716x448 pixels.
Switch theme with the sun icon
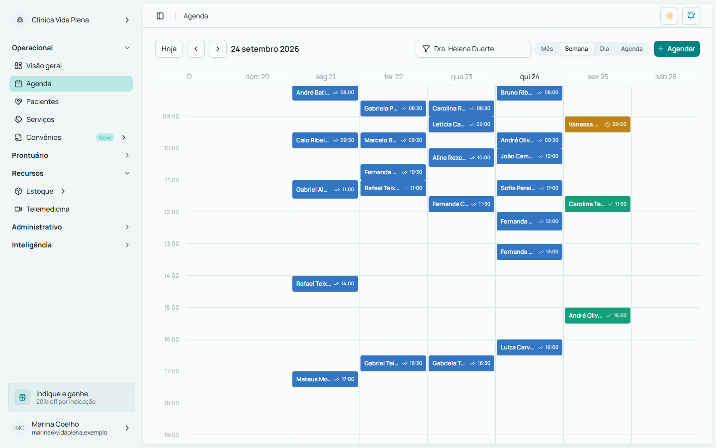(669, 16)
